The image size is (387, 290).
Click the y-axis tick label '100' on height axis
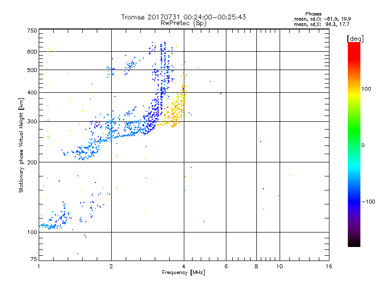32,232
